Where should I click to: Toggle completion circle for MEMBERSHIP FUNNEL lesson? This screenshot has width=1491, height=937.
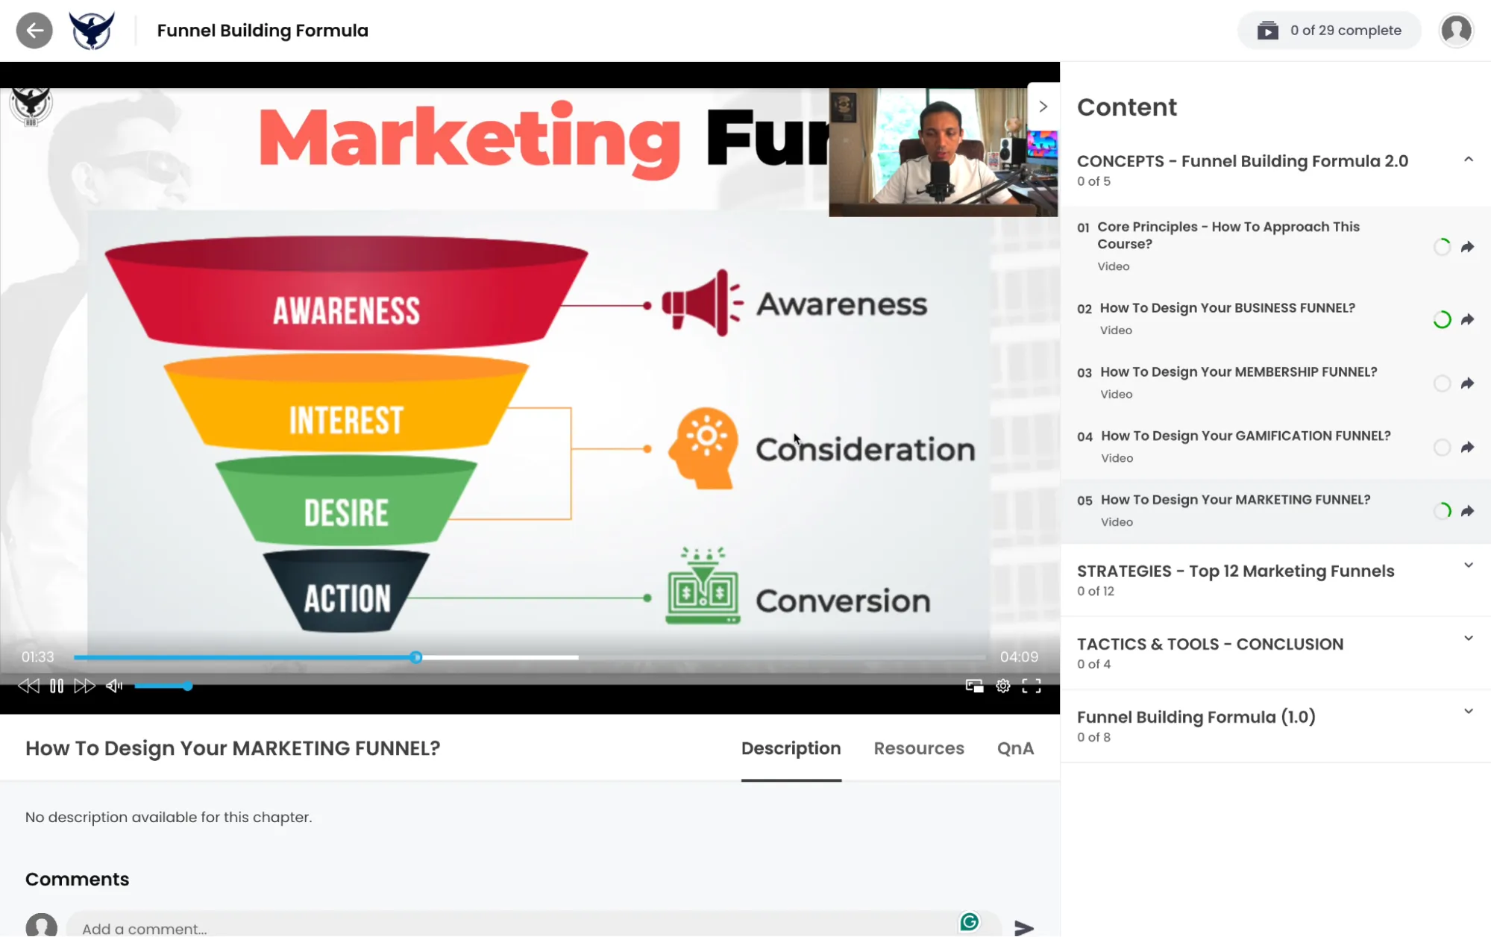(x=1441, y=383)
